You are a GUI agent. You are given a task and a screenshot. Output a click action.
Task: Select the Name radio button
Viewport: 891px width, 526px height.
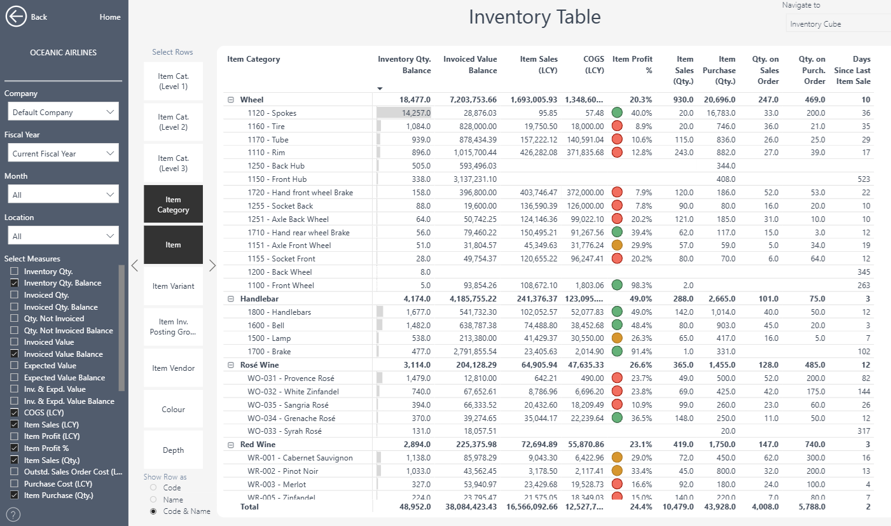click(153, 500)
